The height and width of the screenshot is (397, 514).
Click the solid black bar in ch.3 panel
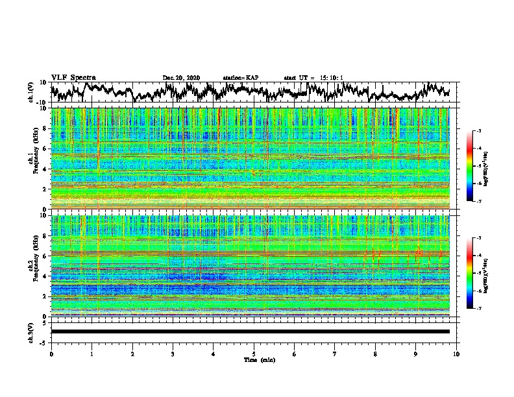coord(251,331)
